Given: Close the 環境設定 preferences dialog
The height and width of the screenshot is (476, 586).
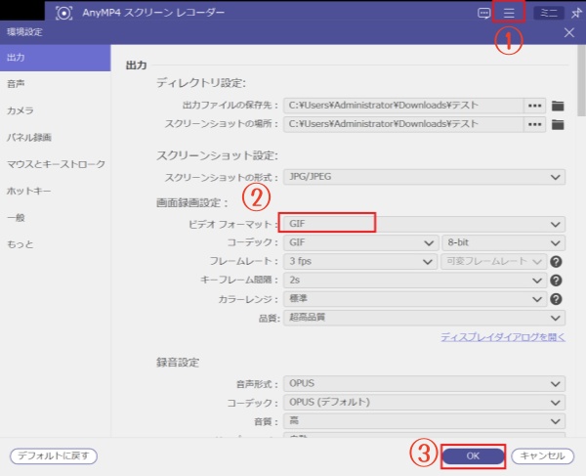Looking at the screenshot, I should (569, 32).
